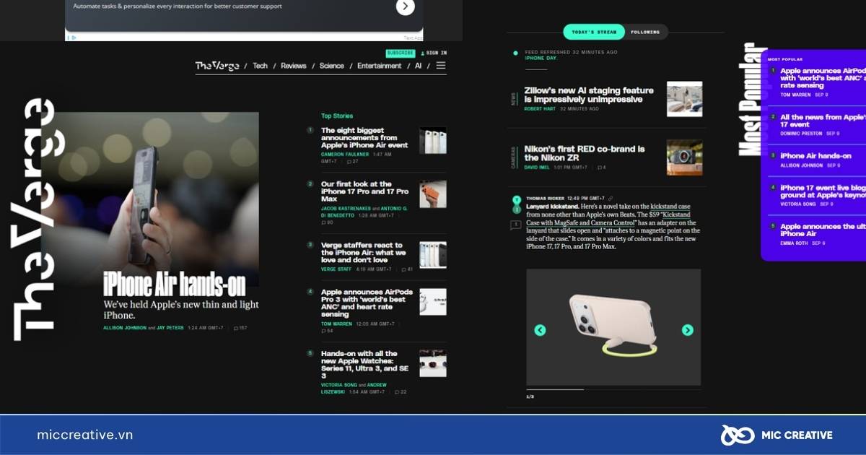Screen dimensions: 866x455
Task: Click the copy-link icon beside Thomas Ricker timestamp
Action: 611,198
